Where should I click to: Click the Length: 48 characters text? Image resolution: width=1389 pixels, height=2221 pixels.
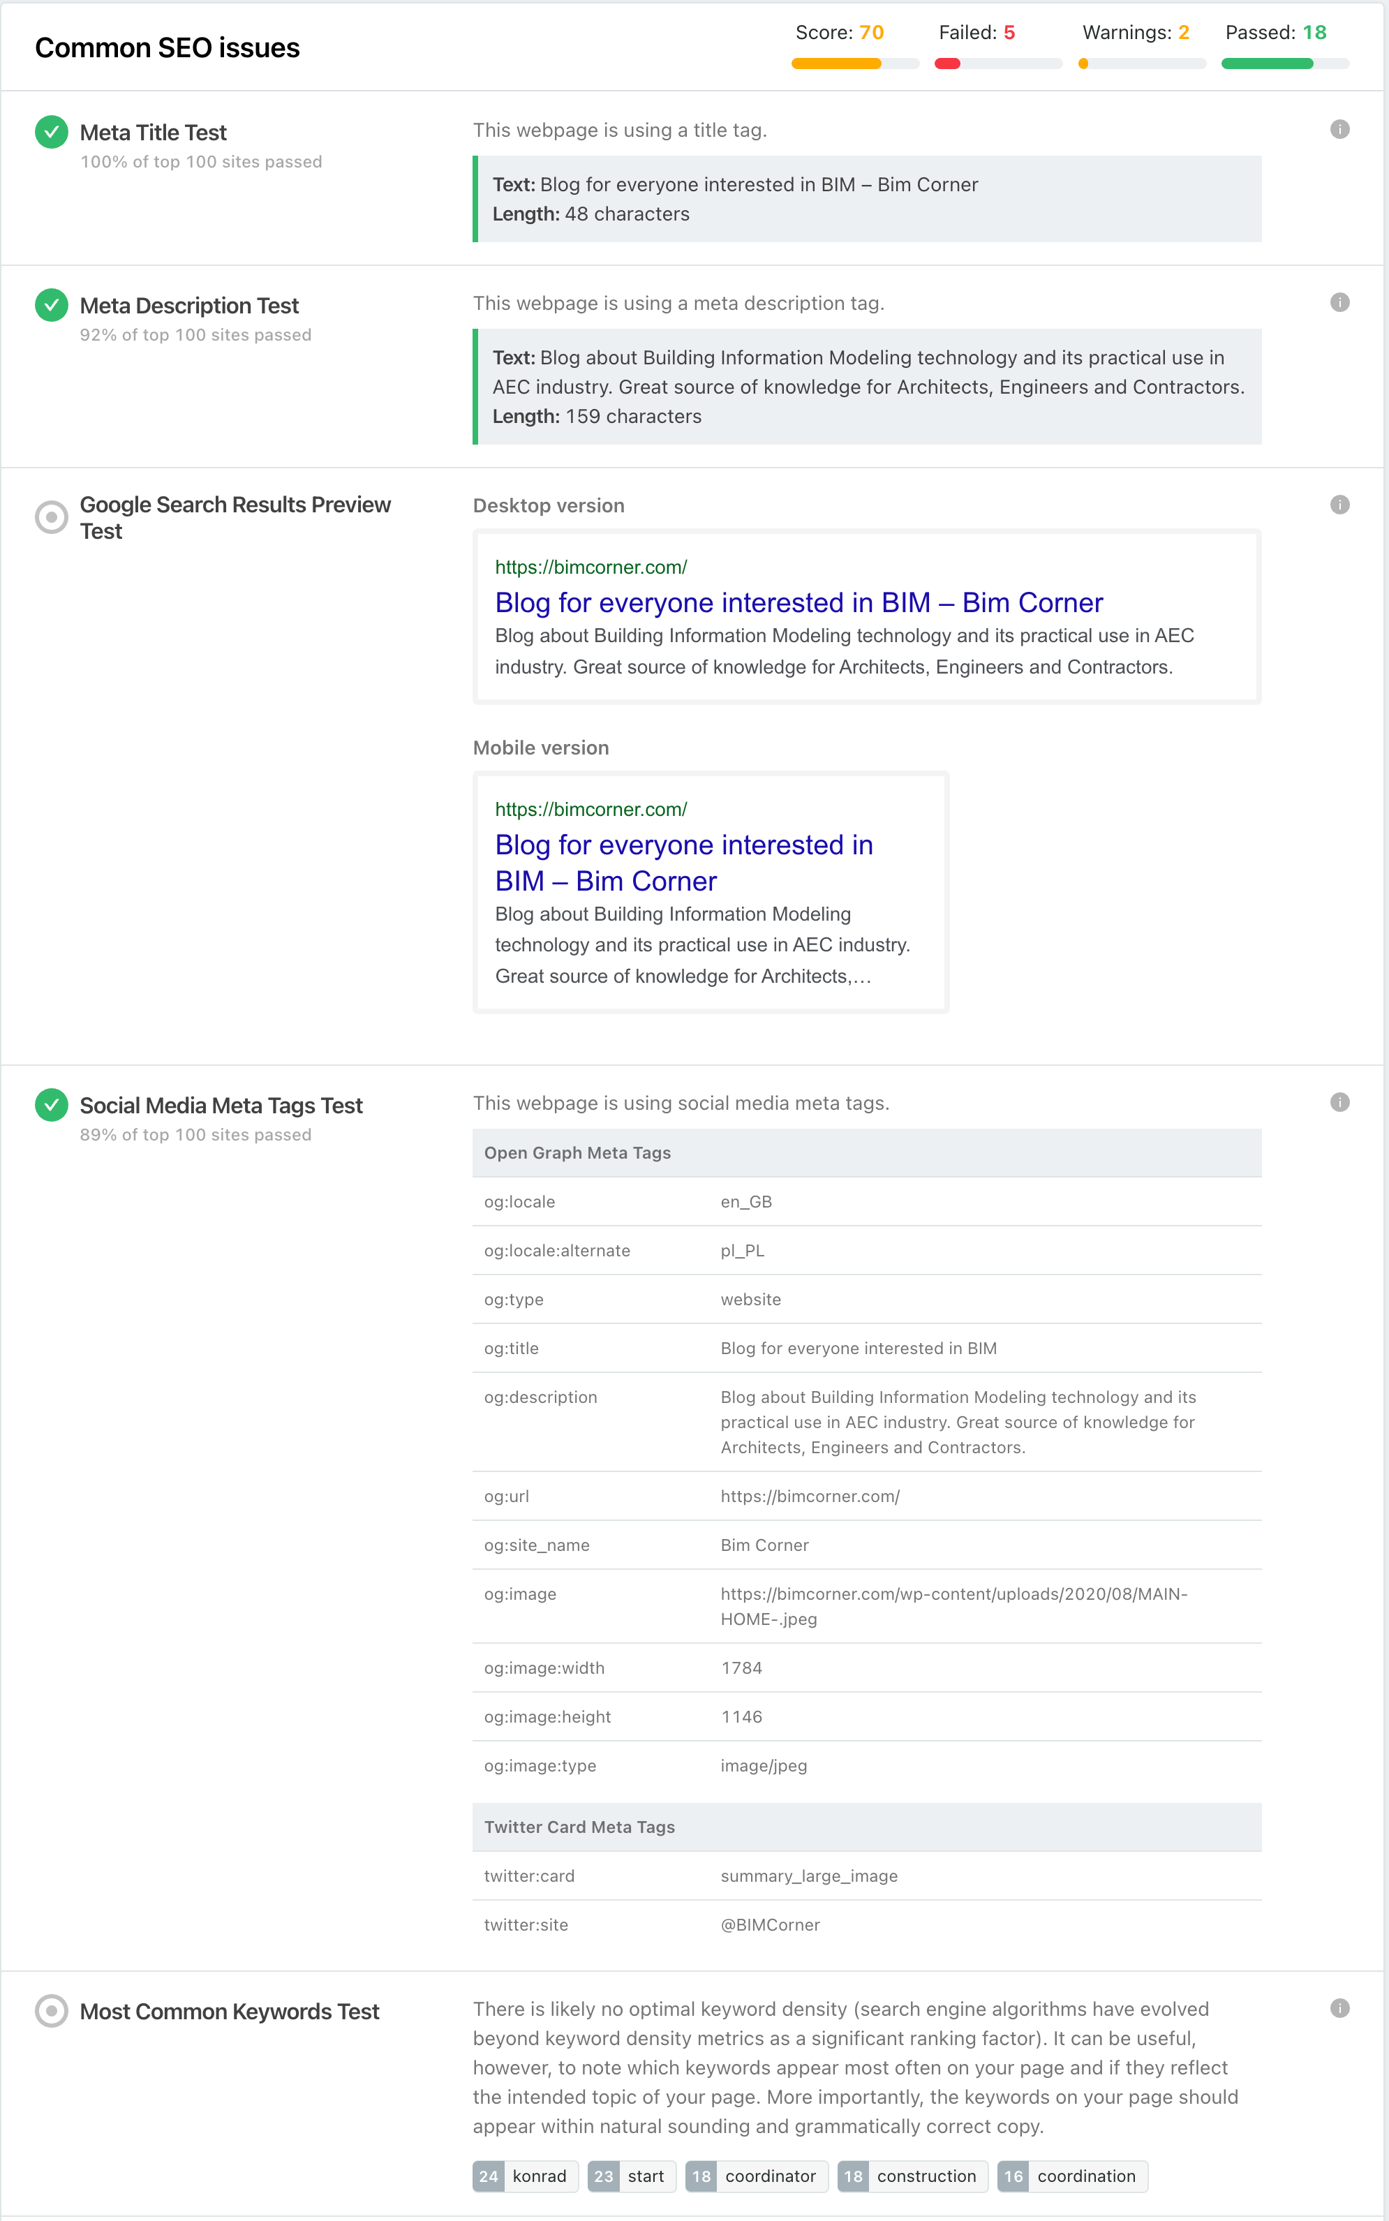[590, 214]
